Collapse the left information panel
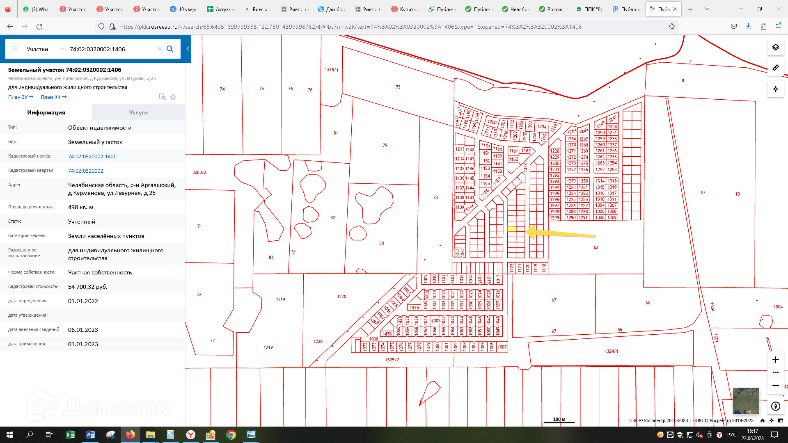 [188, 49]
